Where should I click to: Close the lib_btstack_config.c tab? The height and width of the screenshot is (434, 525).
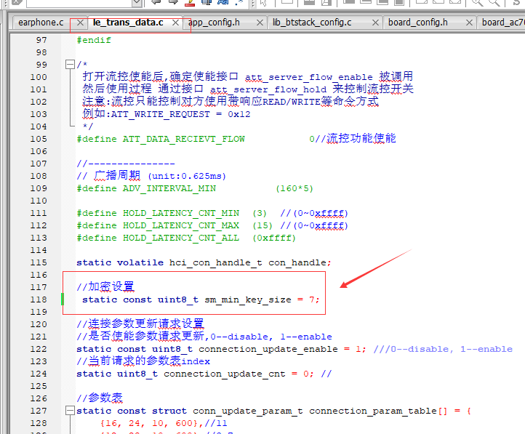[376, 23]
